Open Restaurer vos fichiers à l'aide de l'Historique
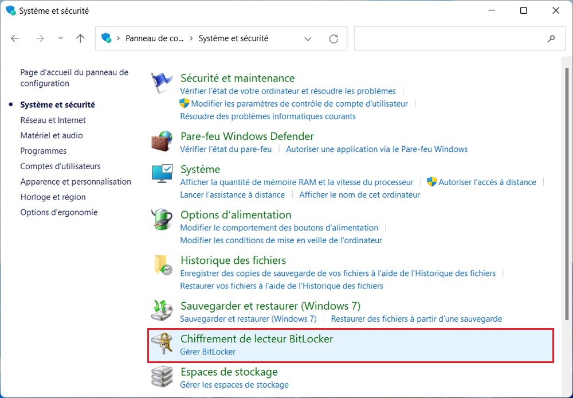This screenshot has width=573, height=398. coord(282,286)
